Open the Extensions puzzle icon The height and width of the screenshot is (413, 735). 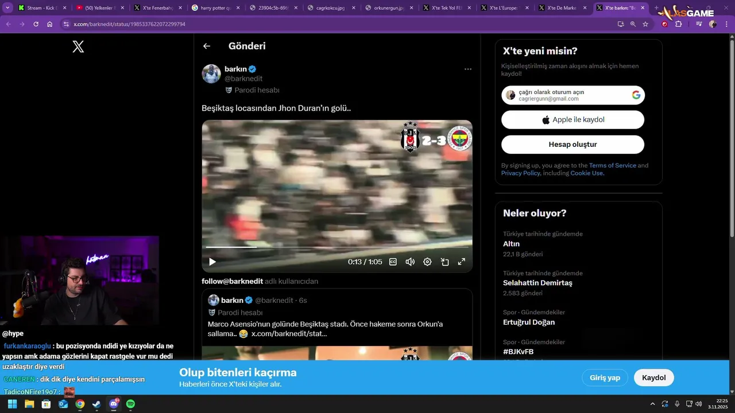pyautogui.click(x=679, y=24)
